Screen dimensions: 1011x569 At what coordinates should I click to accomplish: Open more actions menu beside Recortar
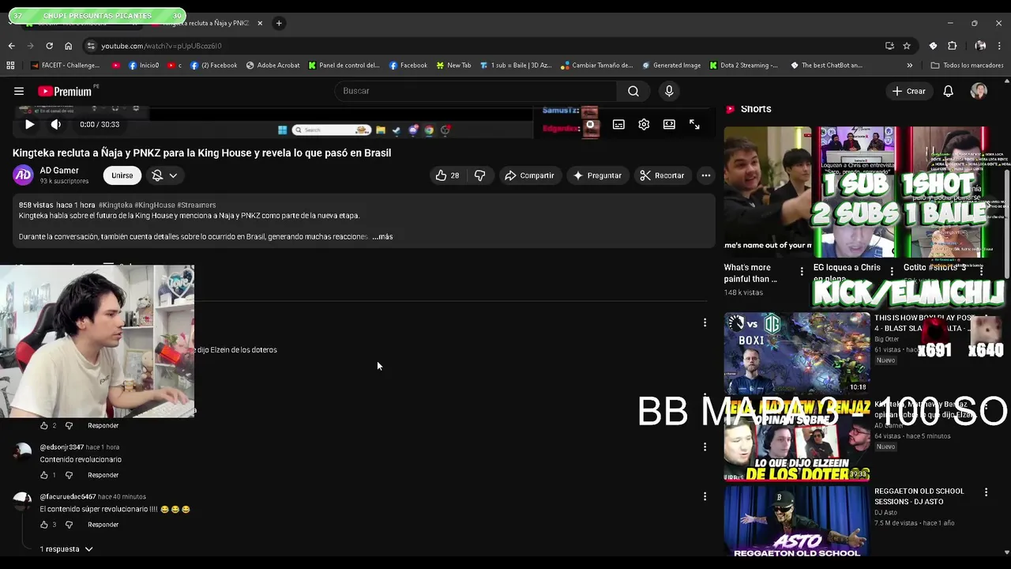coord(705,175)
